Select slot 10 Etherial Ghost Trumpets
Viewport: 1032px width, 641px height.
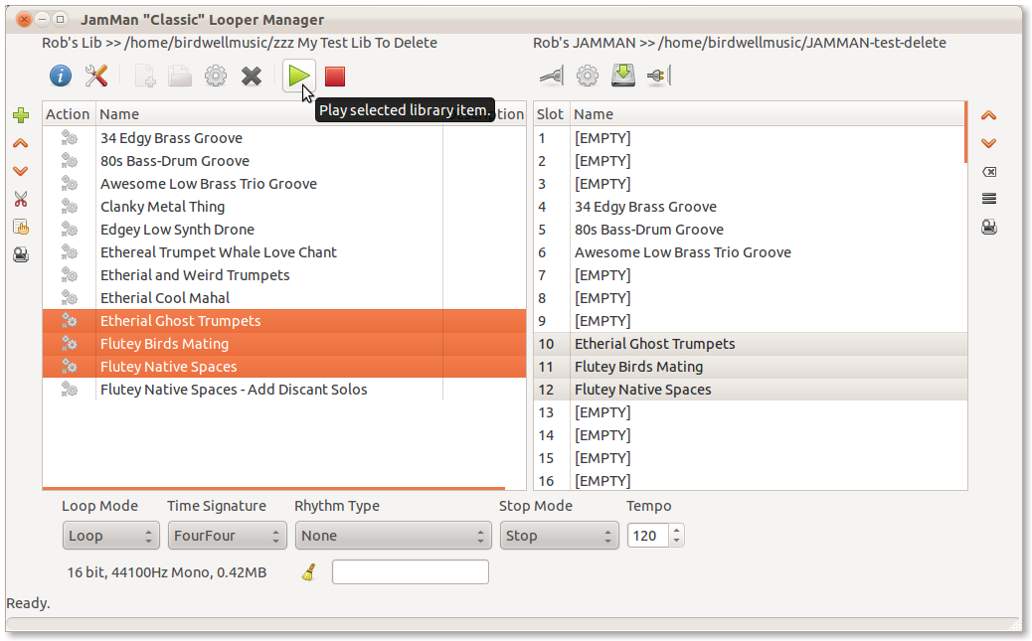coord(751,344)
